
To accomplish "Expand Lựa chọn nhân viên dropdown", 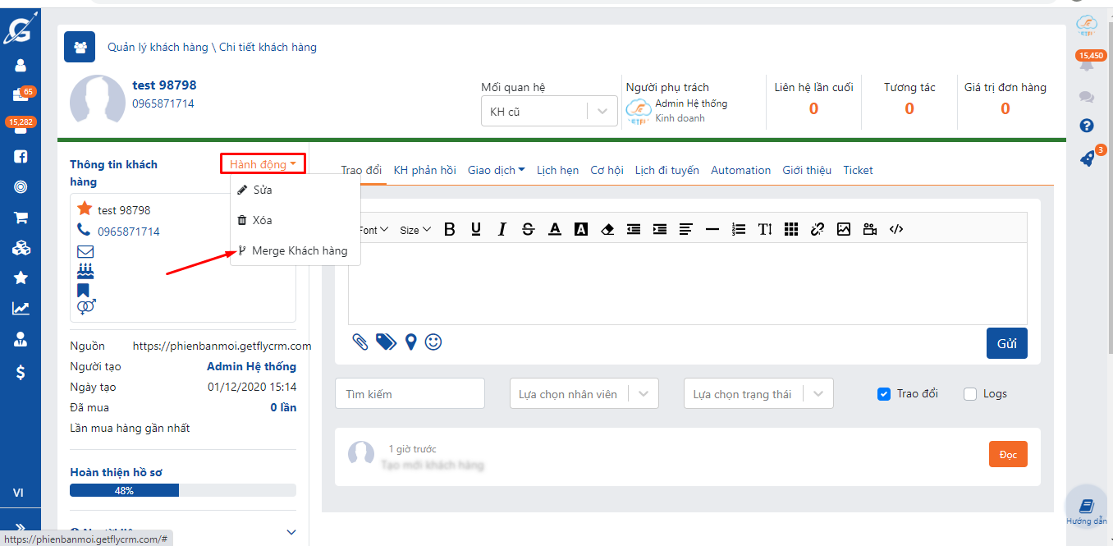I will (x=584, y=394).
